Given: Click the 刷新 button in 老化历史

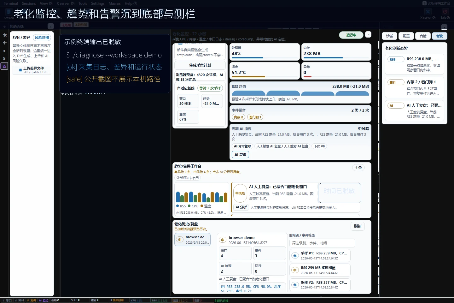Looking at the screenshot, I should tap(358, 226).
